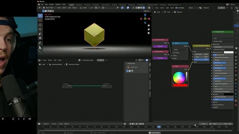Open the viewport Object menu

pyautogui.click(x=75, y=7)
